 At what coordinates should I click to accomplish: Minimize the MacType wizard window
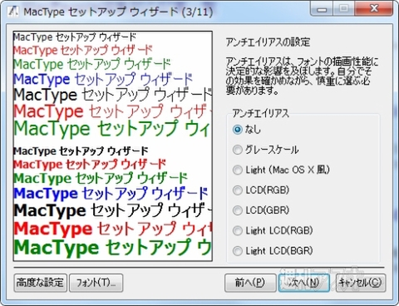[323, 9]
